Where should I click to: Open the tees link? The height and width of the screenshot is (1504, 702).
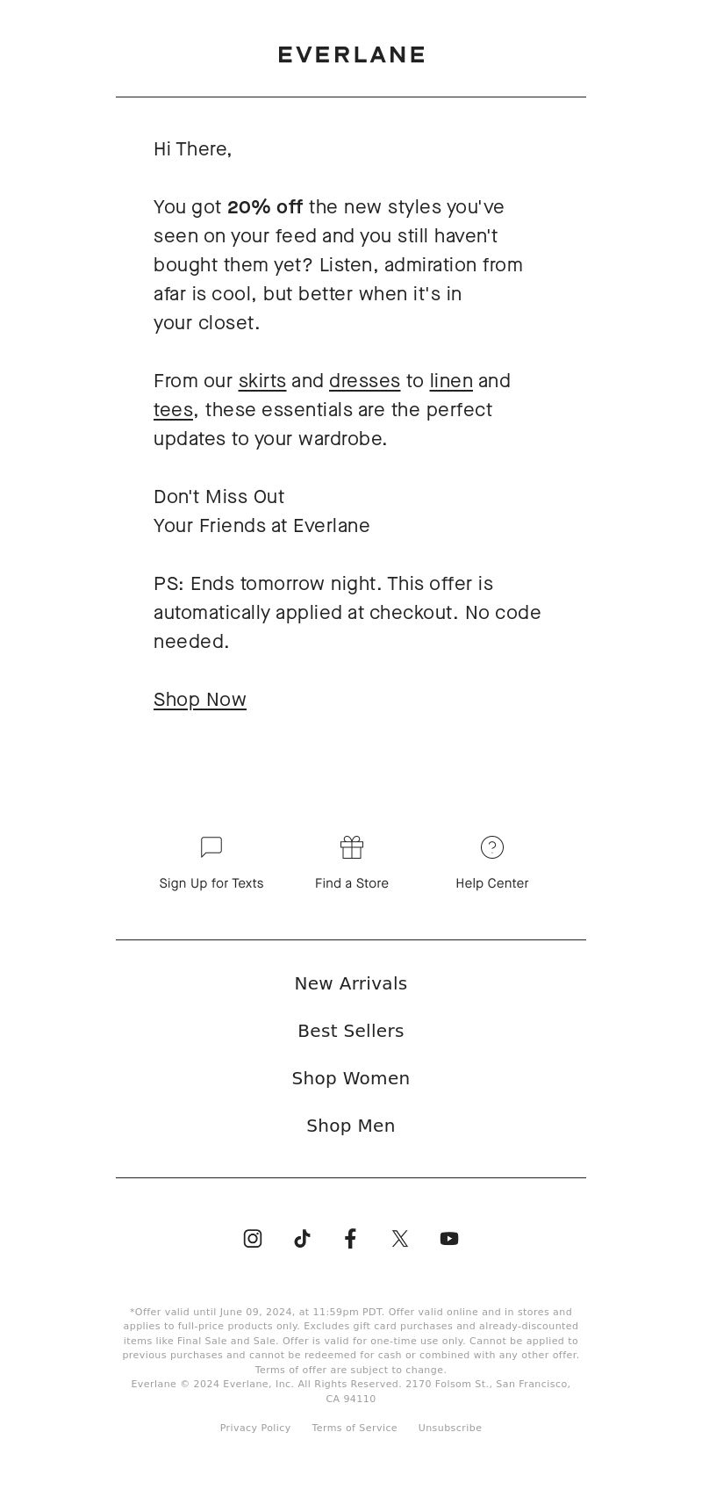click(x=174, y=409)
